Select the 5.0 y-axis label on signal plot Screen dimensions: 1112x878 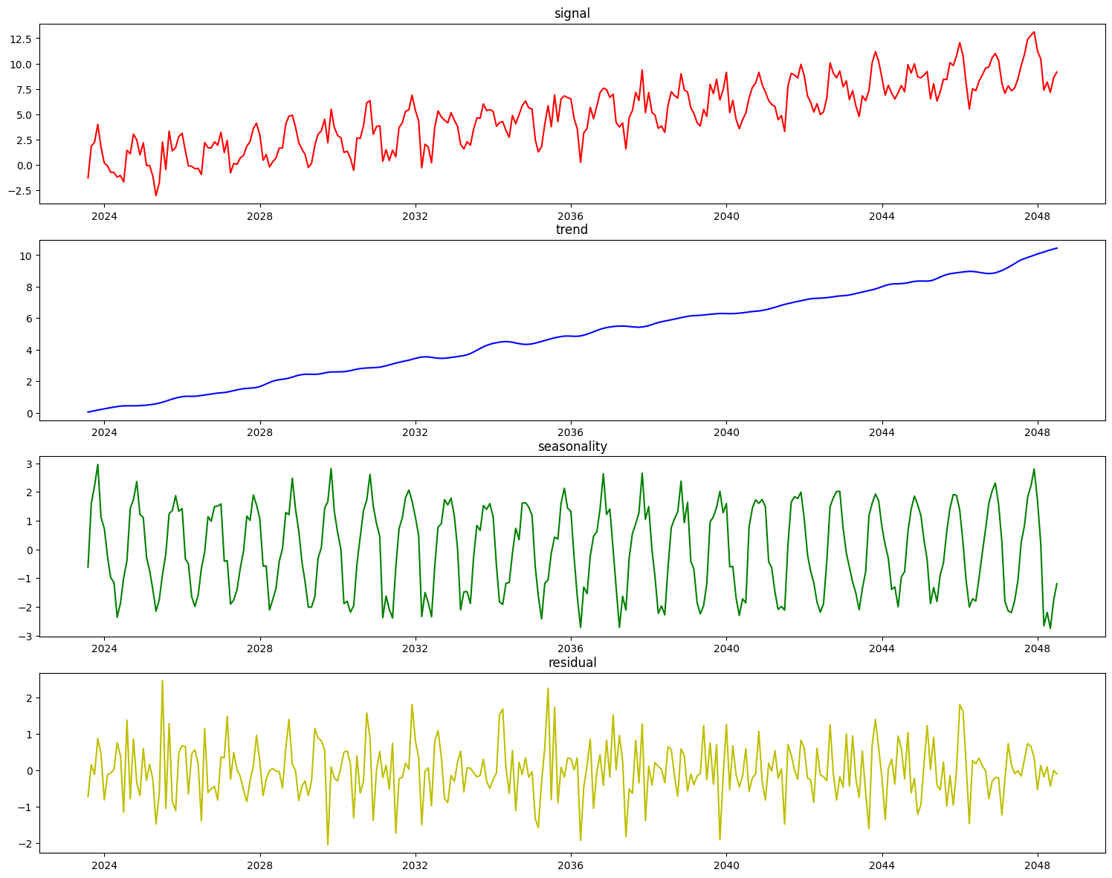pos(23,114)
